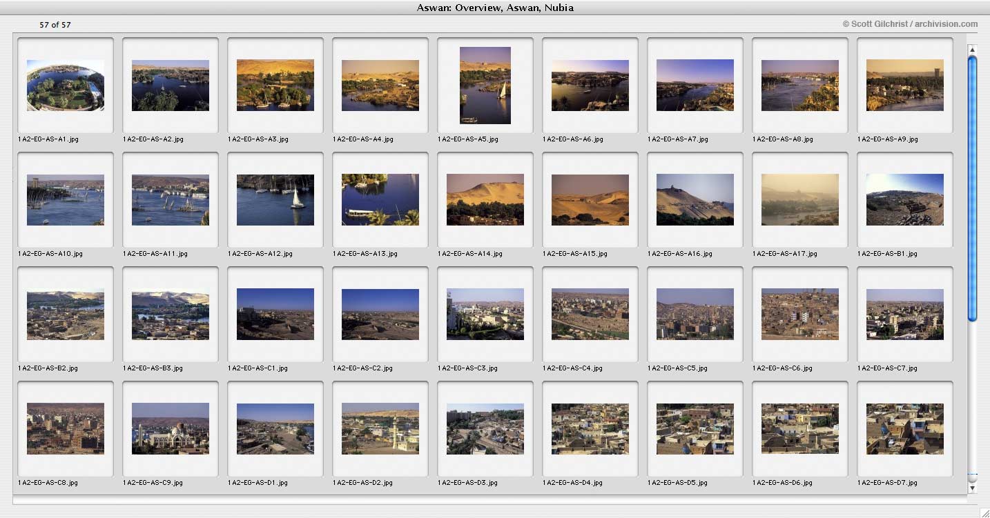This screenshot has width=990, height=518.
Task: Open the 1A2-EG-AS-C3.jpg thumbnail
Action: coord(485,315)
